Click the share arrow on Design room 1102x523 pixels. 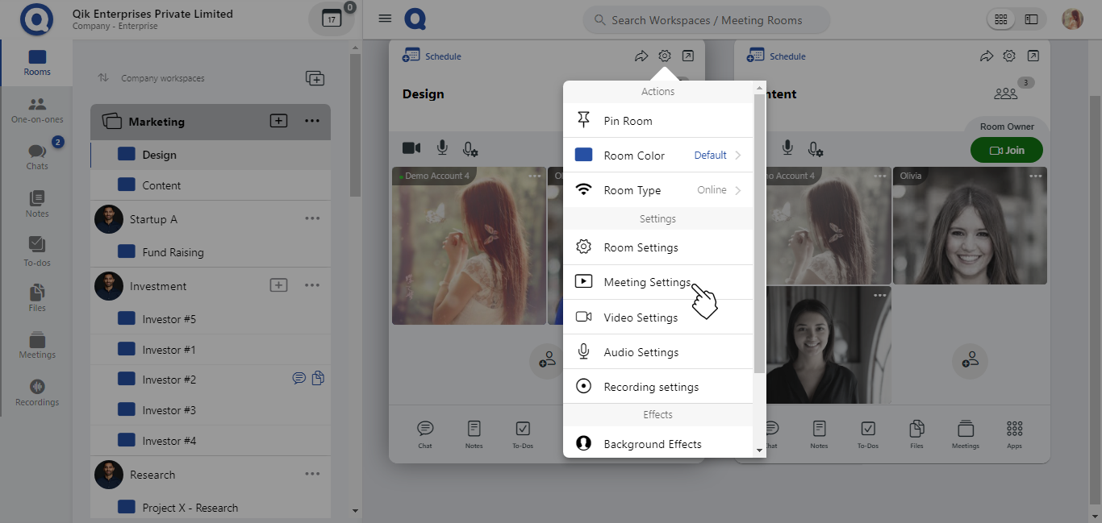pos(641,56)
